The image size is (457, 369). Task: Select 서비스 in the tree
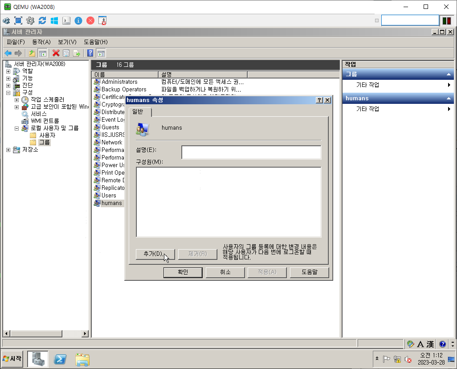[x=39, y=114]
